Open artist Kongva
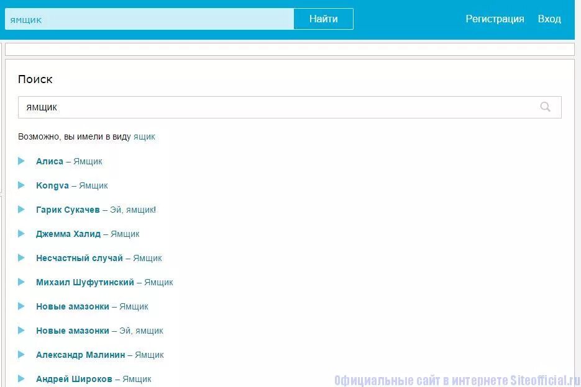This screenshot has height=387, width=581. point(52,185)
